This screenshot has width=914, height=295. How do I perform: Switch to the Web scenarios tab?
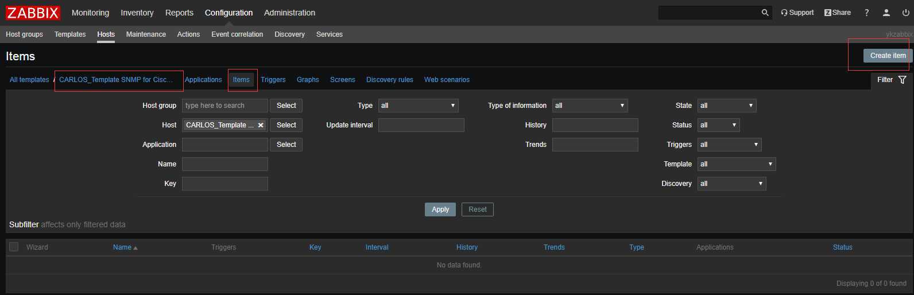pyautogui.click(x=447, y=80)
